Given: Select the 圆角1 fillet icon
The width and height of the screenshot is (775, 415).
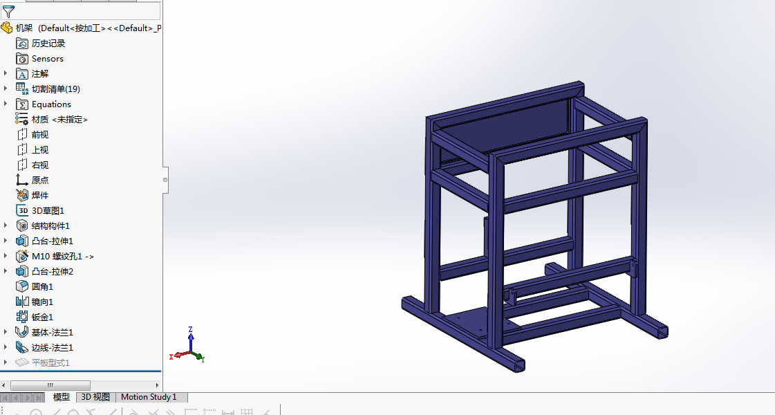Looking at the screenshot, I should point(21,287).
